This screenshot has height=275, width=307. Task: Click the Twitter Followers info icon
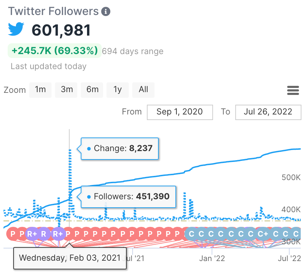tap(106, 12)
